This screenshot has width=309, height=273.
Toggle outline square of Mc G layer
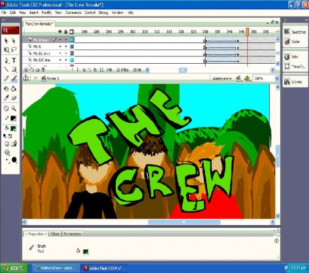coord(72,46)
